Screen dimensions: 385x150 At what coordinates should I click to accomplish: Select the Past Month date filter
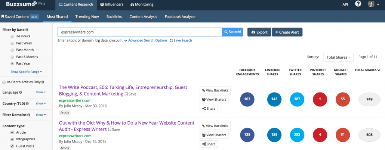point(12,50)
